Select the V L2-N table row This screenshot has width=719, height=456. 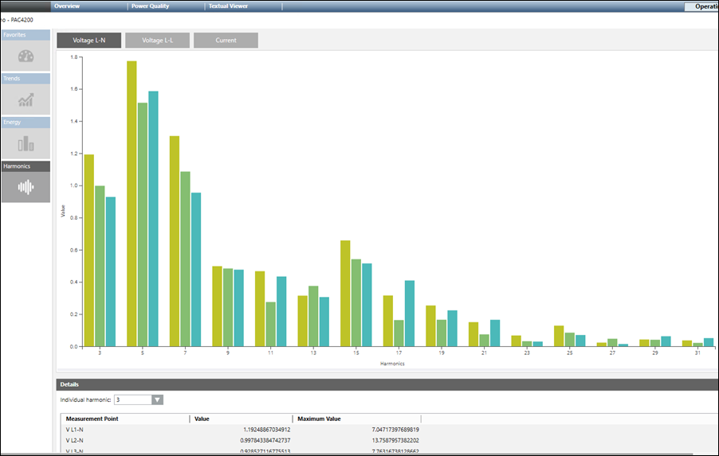tap(239, 440)
